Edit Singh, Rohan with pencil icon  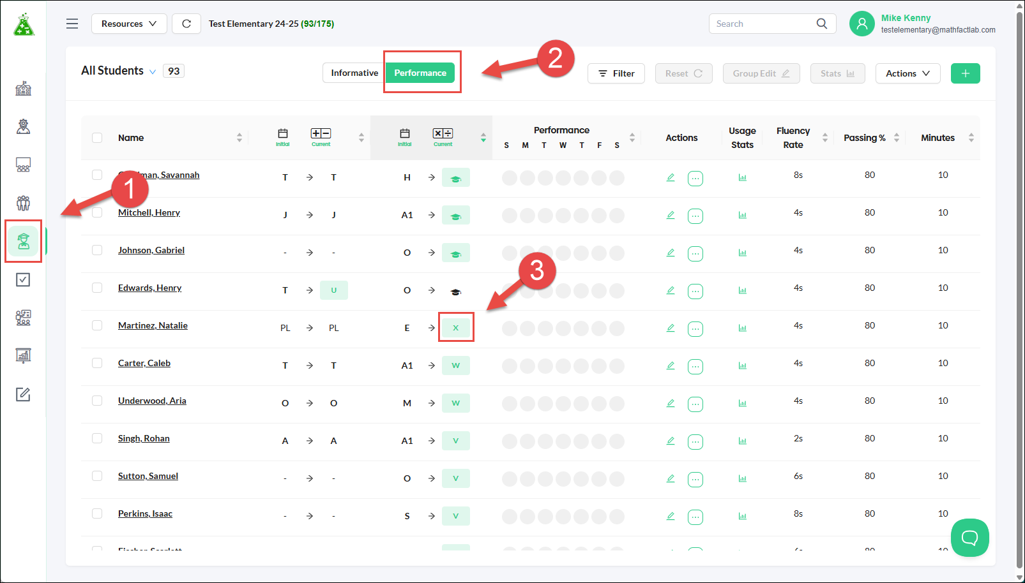point(671,441)
